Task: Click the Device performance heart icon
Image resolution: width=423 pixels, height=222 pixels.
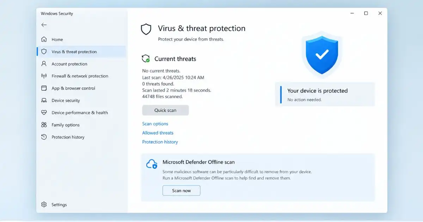Action: 44,113
